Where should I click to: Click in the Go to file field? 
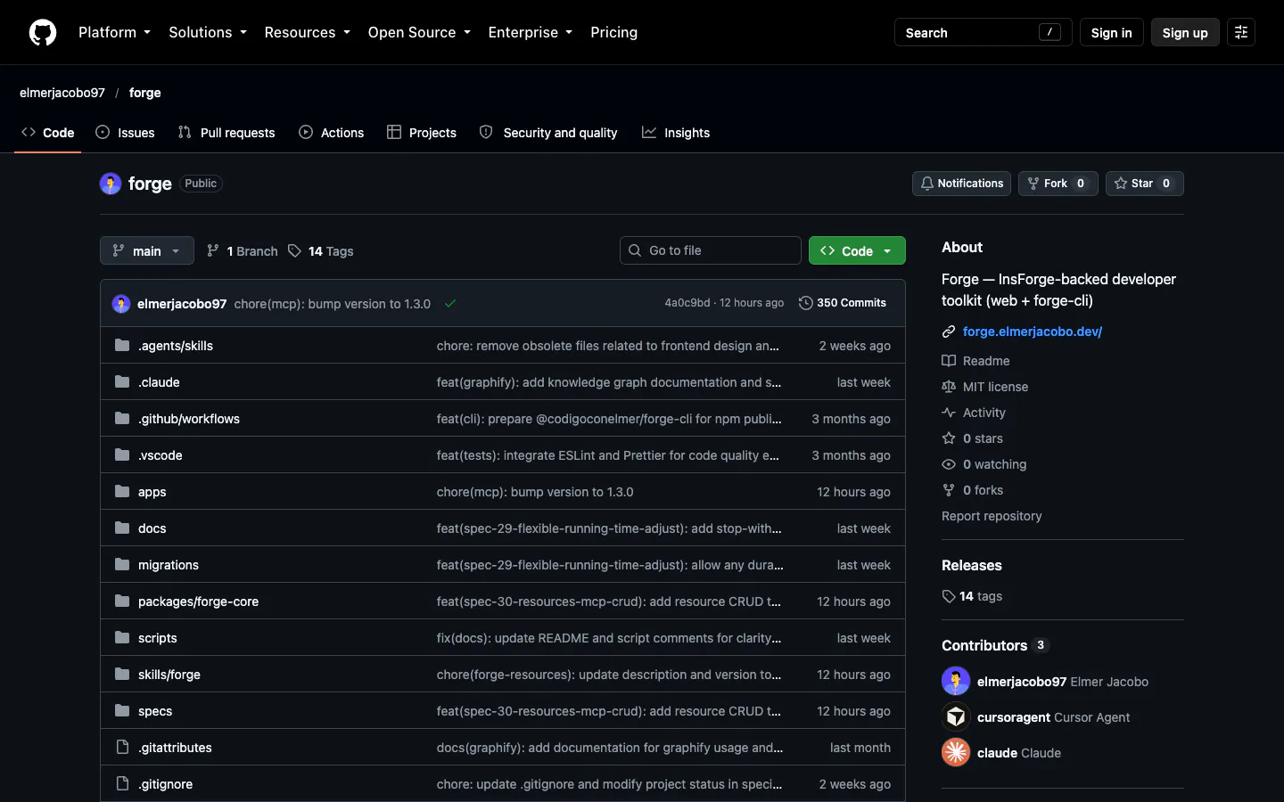coord(711,250)
